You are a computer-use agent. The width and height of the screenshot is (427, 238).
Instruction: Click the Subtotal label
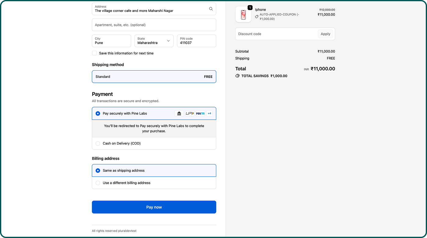242,51
